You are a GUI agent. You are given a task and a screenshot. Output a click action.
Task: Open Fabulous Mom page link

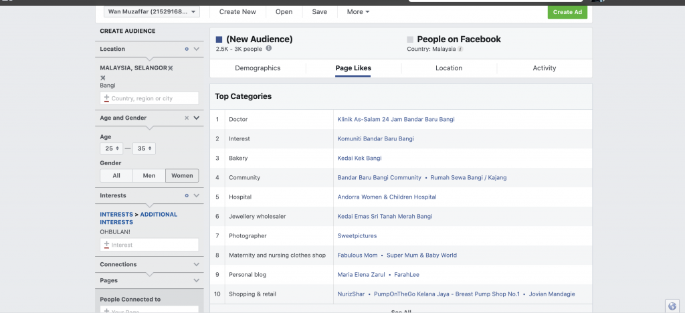357,255
